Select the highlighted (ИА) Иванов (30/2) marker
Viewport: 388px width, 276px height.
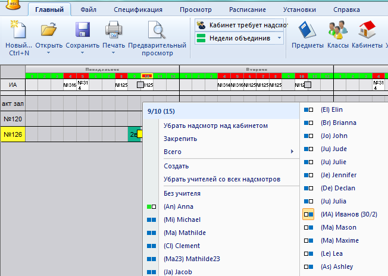(308, 214)
